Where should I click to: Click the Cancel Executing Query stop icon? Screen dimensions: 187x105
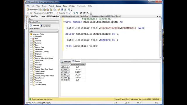(x=67, y=13)
